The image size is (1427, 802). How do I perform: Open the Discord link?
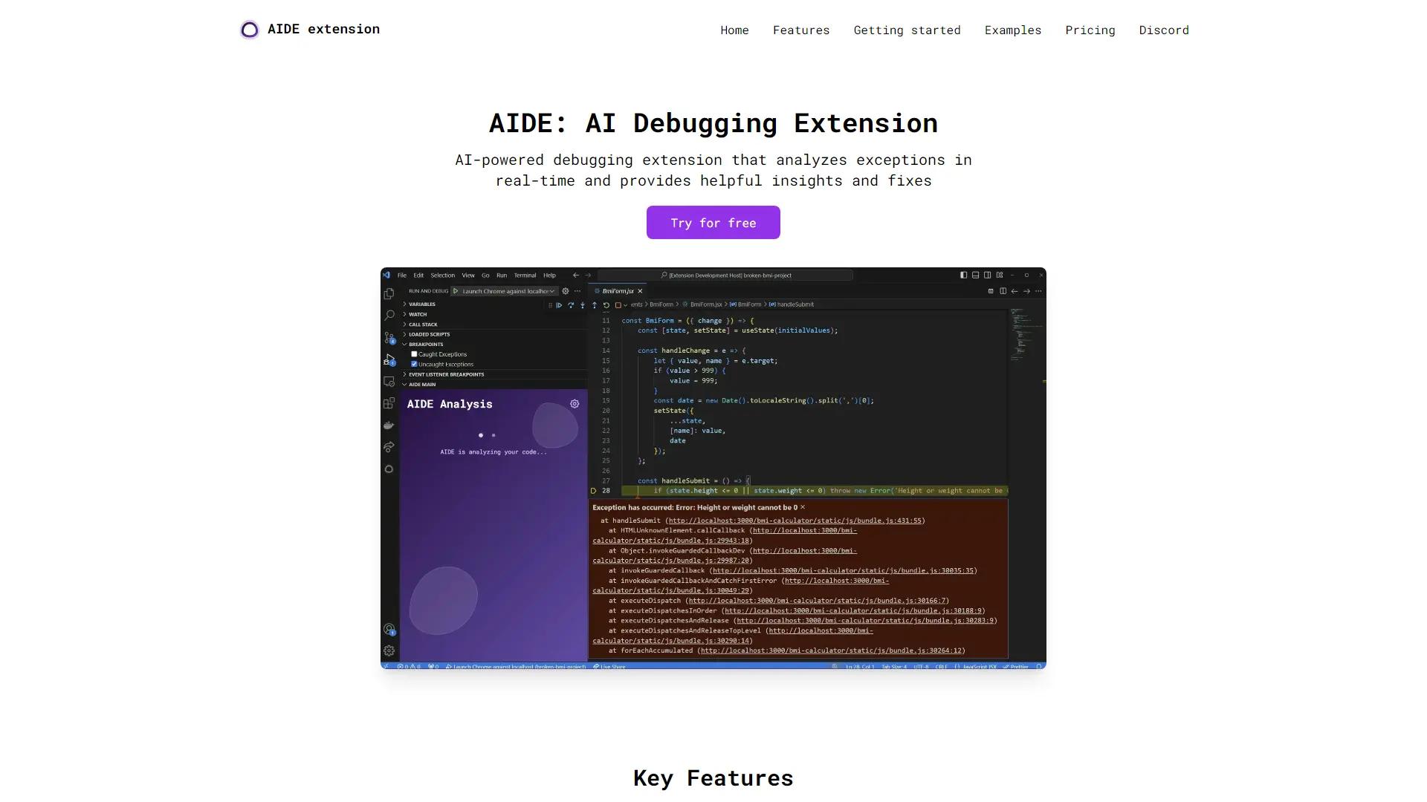point(1164,30)
